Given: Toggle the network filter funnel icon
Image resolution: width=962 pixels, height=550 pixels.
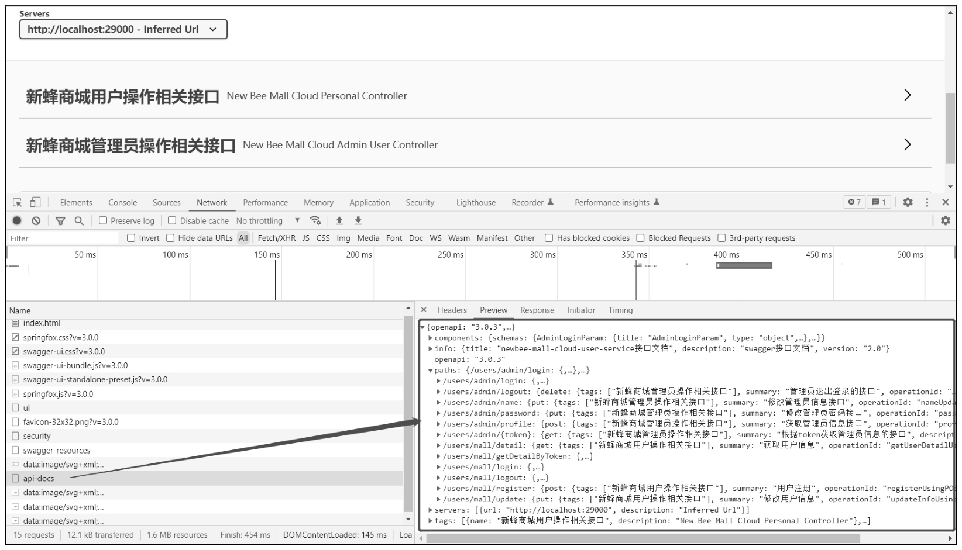Looking at the screenshot, I should [60, 220].
